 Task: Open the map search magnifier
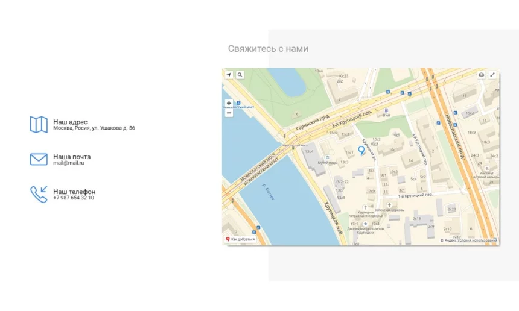(x=240, y=75)
